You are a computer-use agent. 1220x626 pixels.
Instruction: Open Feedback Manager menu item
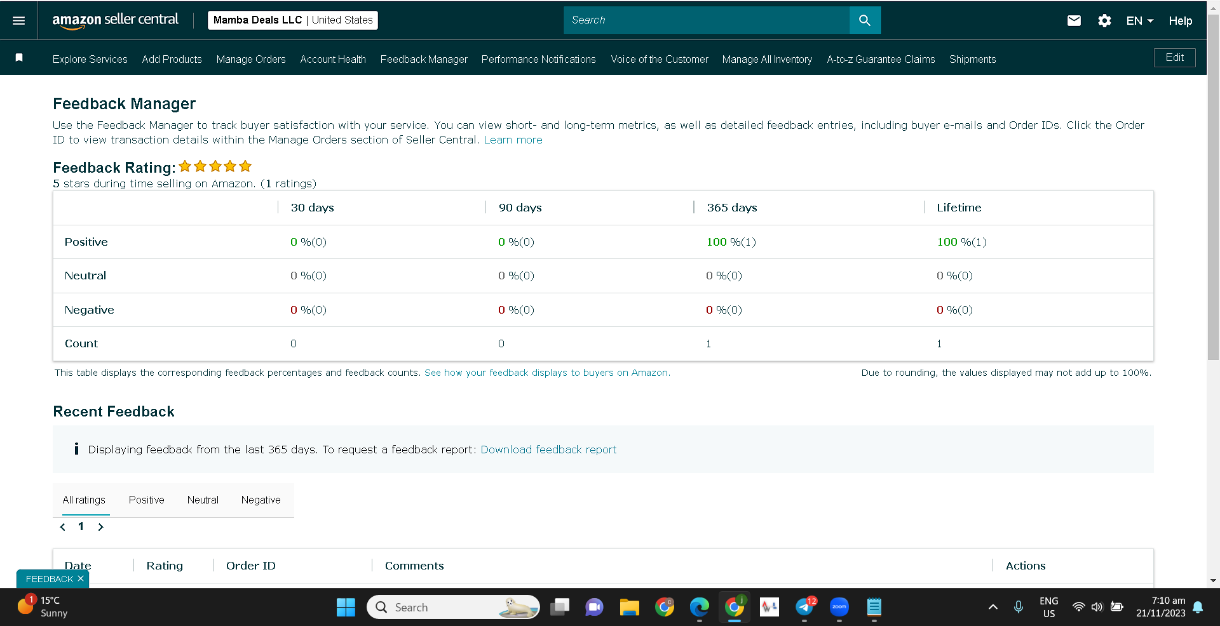pyautogui.click(x=424, y=59)
